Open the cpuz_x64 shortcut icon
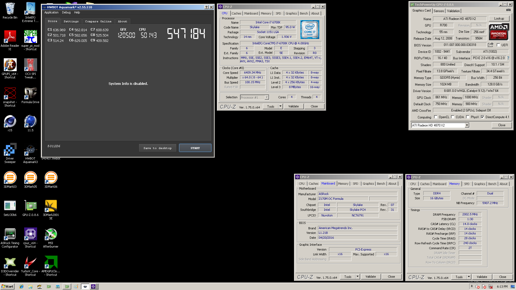516x290 pixels. point(30,238)
